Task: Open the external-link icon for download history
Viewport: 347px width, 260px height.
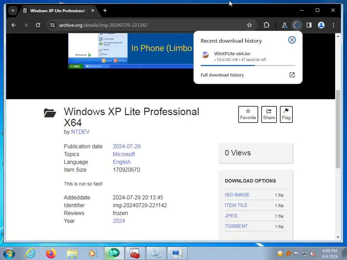Action: click(292, 75)
